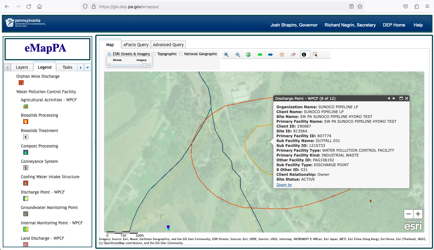The image size is (434, 250).
Task: Choose the rectangle select features tool
Action: pos(315,55)
